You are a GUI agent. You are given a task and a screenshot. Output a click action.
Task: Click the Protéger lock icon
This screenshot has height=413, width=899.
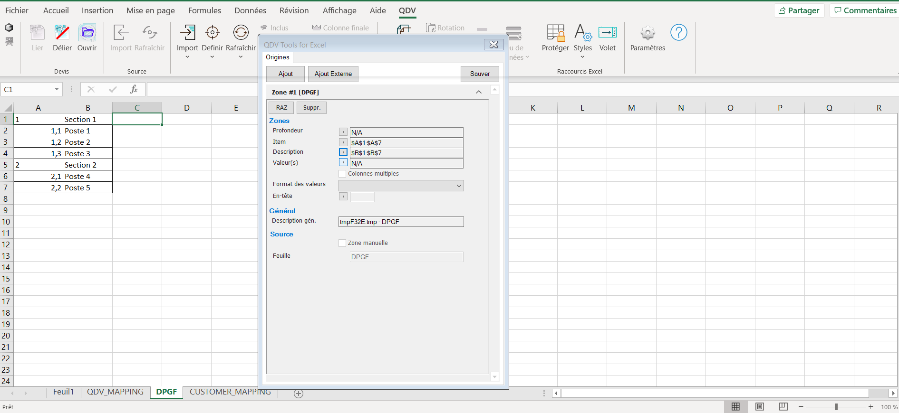coord(555,33)
